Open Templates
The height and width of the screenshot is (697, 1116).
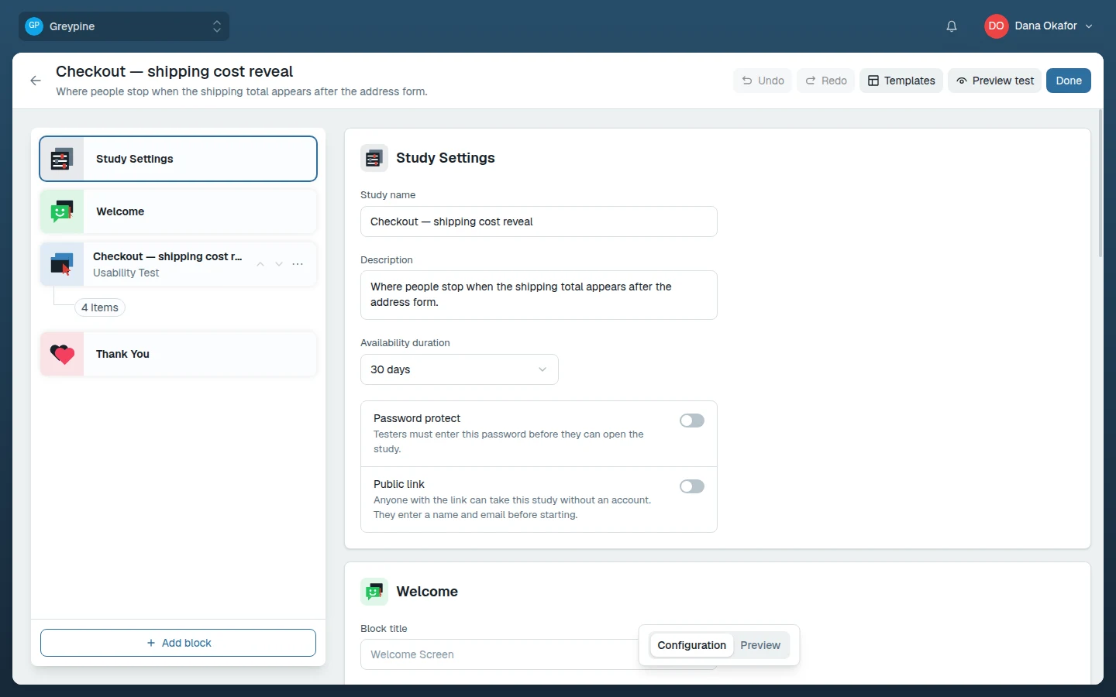[x=901, y=81]
